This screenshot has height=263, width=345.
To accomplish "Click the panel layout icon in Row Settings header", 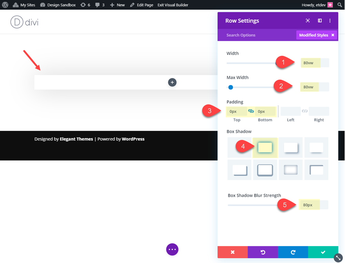I will [319, 20].
